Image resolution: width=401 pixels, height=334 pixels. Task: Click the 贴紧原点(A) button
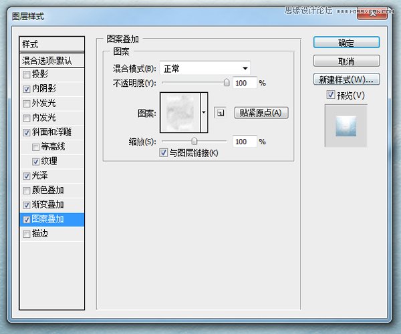pyautogui.click(x=261, y=113)
